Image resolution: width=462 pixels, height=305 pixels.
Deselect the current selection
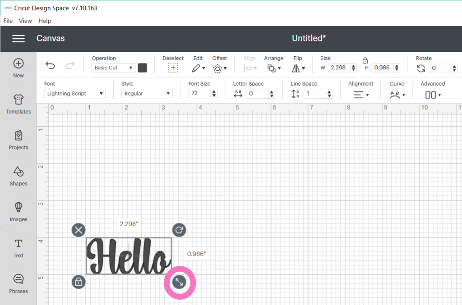173,68
